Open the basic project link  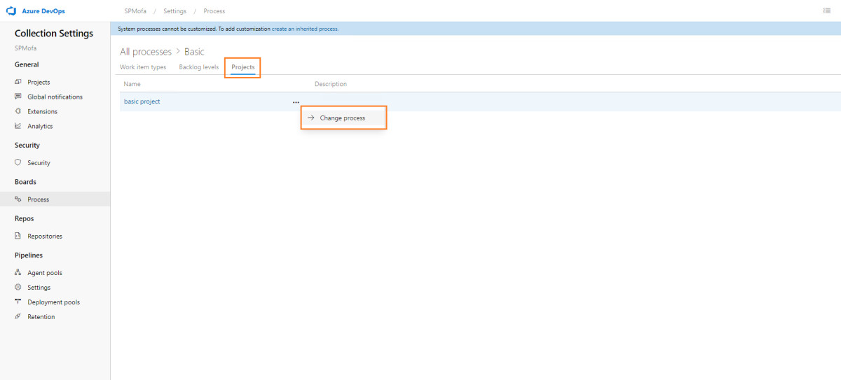(x=142, y=101)
